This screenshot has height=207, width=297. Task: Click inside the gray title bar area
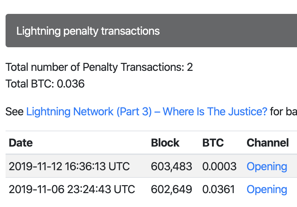(208, 31)
